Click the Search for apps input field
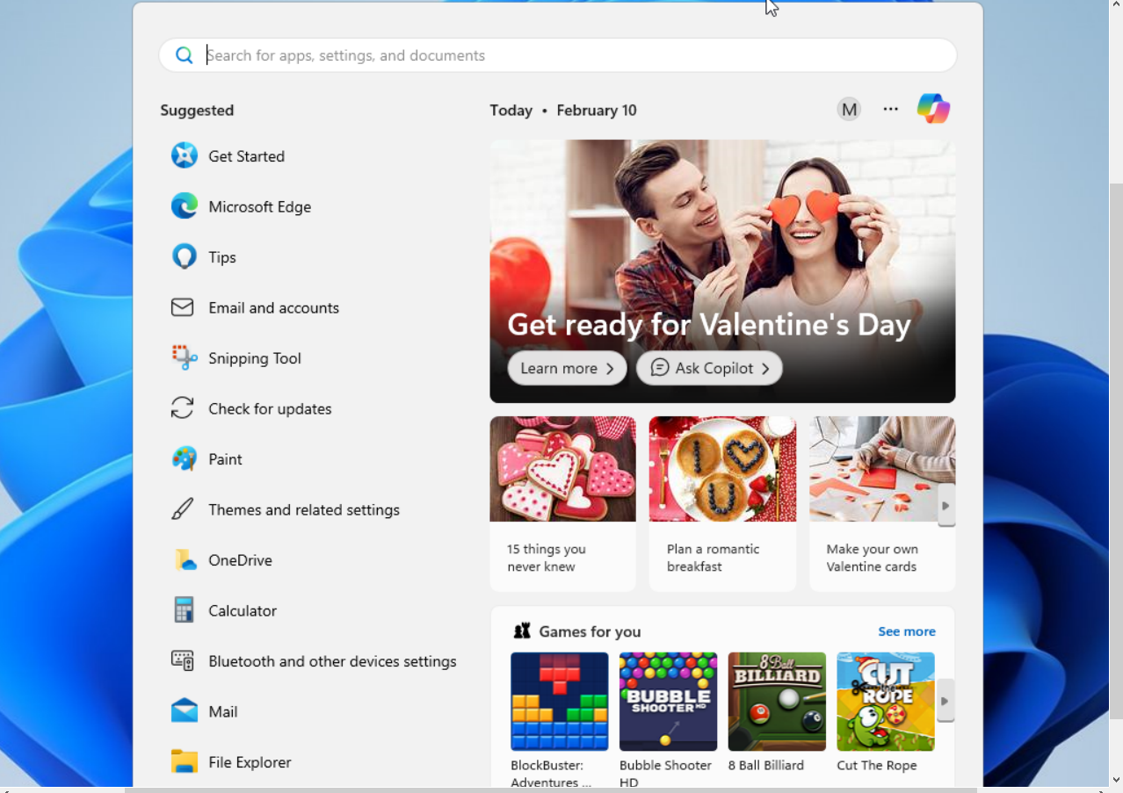This screenshot has height=793, width=1123. tap(557, 55)
